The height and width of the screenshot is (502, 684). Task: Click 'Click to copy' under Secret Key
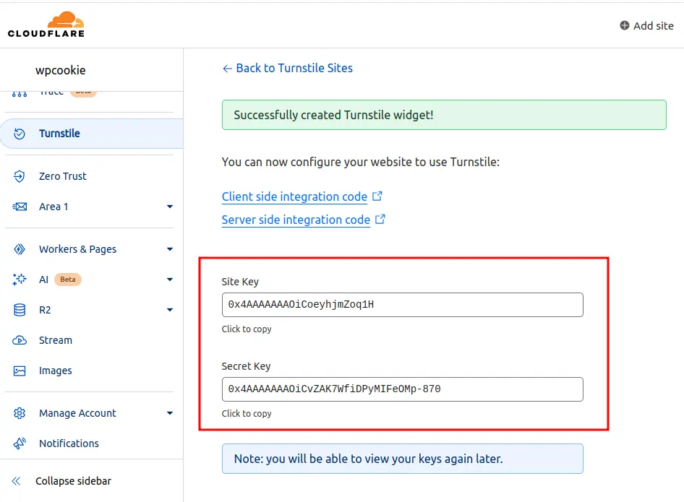pyautogui.click(x=247, y=414)
